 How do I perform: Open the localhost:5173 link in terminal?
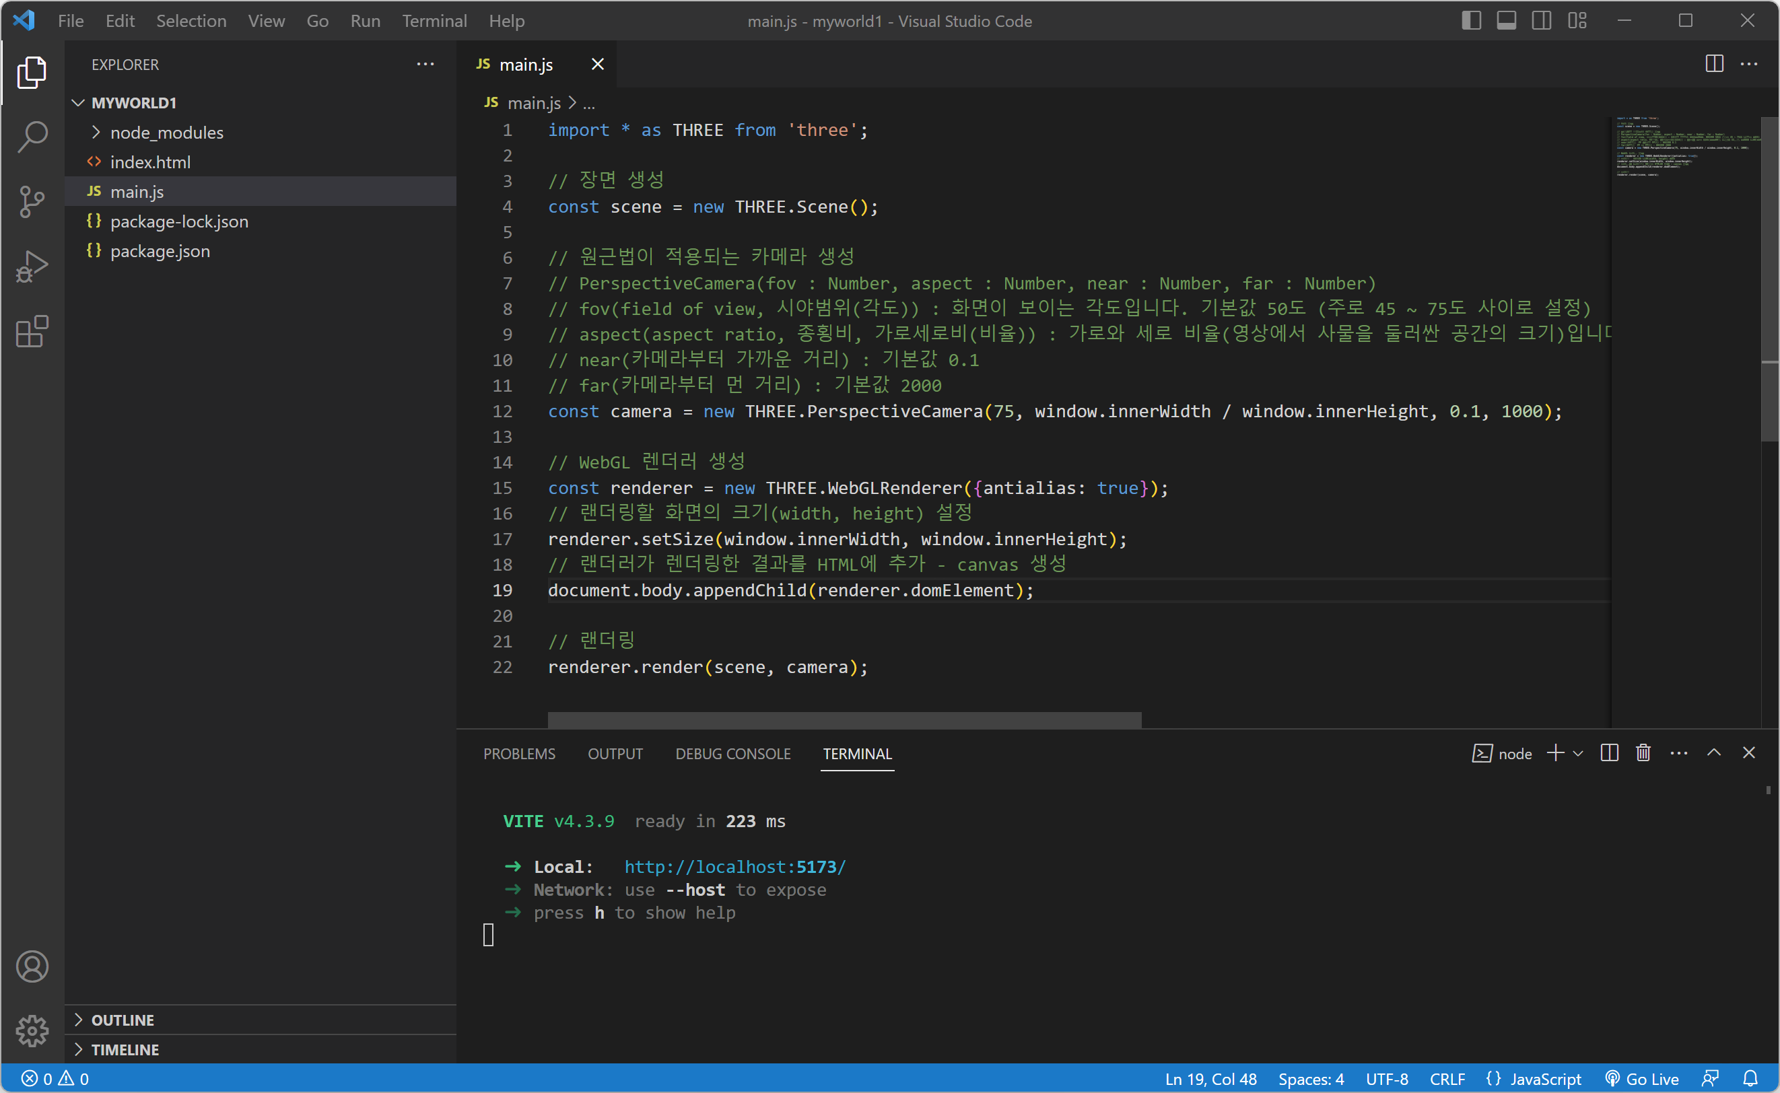[734, 866]
